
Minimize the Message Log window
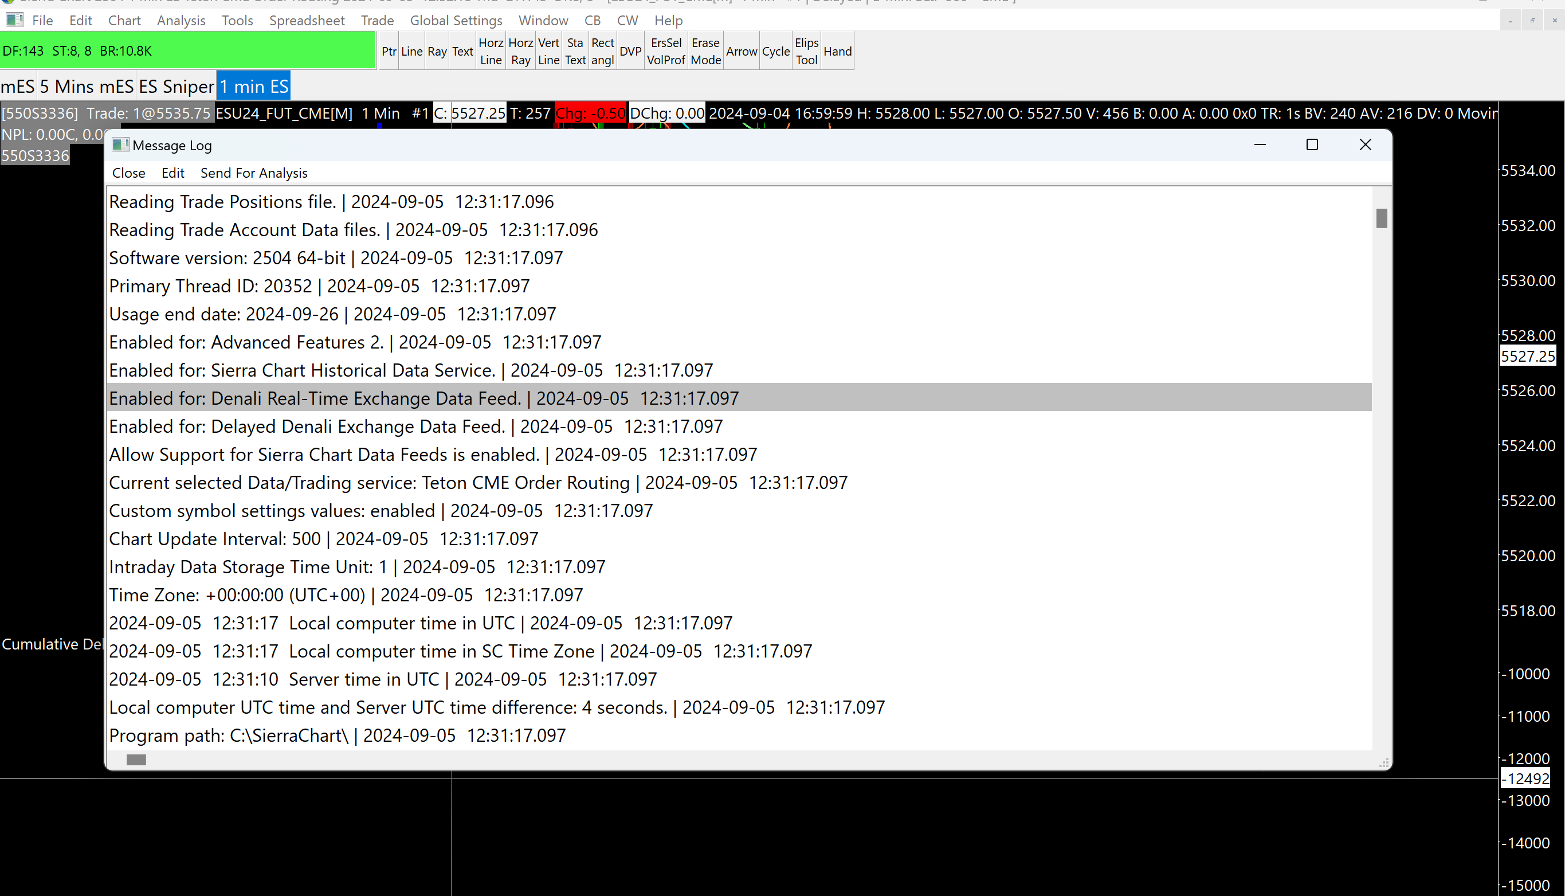click(1260, 144)
